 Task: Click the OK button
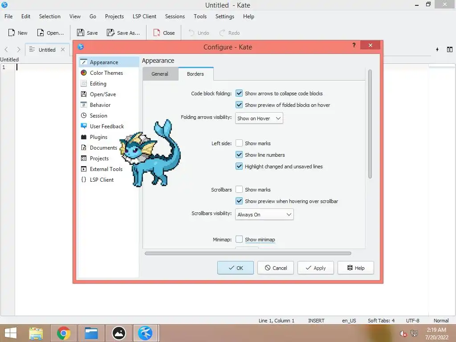236,268
